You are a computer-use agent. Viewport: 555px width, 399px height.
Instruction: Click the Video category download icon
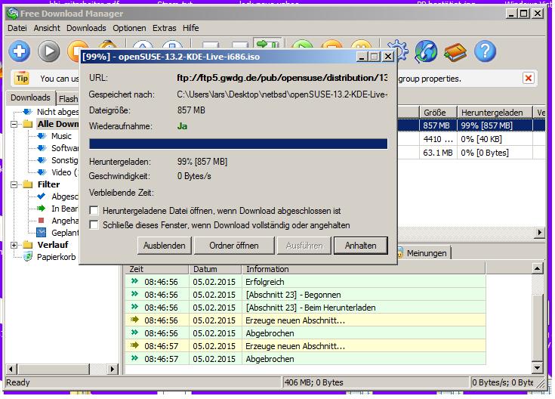tap(42, 172)
